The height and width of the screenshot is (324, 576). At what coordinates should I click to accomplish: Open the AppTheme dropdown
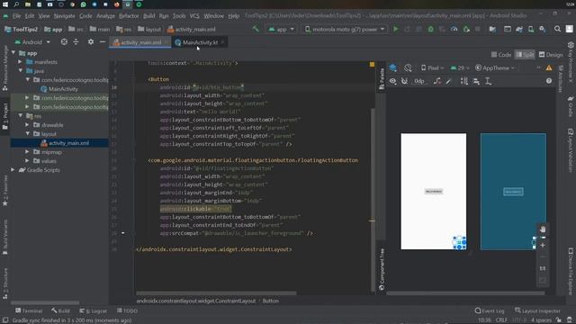[x=495, y=68]
